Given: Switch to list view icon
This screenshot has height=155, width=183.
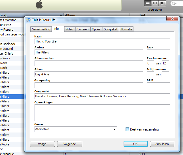Looking at the screenshot, I should point(148,3).
